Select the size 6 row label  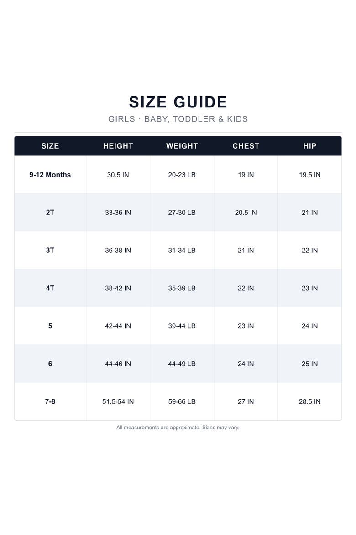(x=50, y=364)
